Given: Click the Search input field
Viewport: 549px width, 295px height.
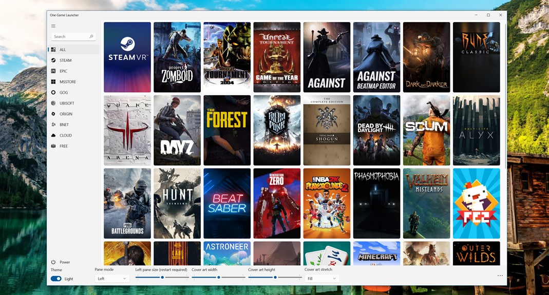Looking at the screenshot, I should click(73, 36).
